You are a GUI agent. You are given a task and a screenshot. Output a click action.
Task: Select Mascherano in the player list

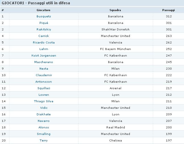point(44,62)
